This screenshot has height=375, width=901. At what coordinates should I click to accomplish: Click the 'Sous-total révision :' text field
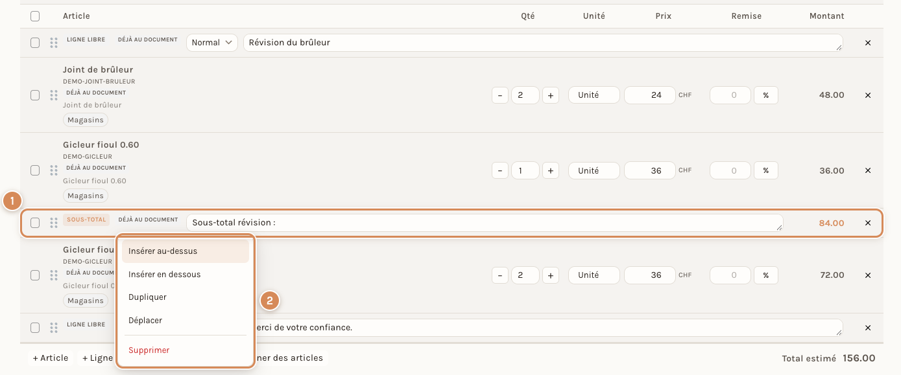[485, 223]
